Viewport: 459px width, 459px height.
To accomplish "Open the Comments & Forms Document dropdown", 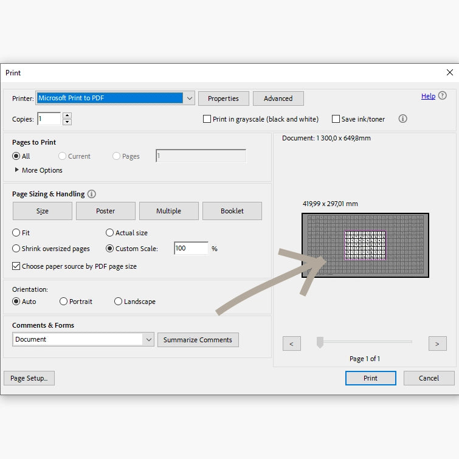I will point(148,340).
